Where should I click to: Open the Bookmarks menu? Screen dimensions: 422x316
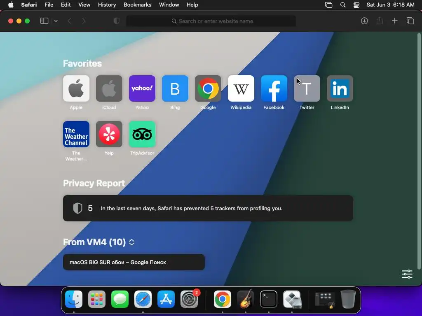click(x=138, y=5)
